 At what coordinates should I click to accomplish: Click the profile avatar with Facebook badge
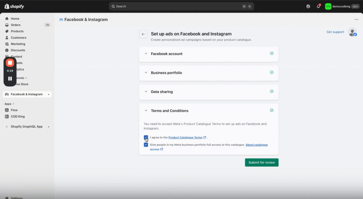(352, 32)
